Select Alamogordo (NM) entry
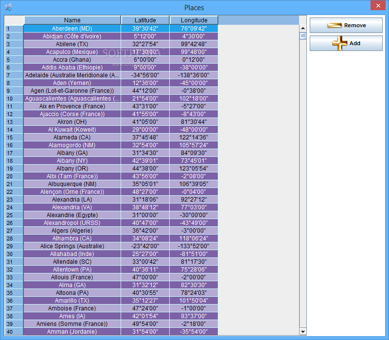The height and width of the screenshot is (340, 389). [72, 145]
